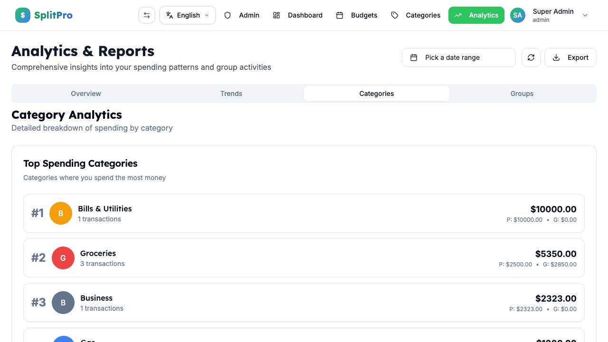Viewport: 608px width, 342px height.
Task: Switch to the Overview tab
Action: click(x=86, y=94)
